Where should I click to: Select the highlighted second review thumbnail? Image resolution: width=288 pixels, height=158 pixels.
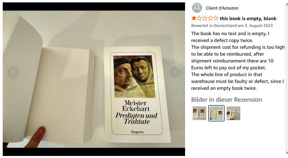(x=216, y=113)
